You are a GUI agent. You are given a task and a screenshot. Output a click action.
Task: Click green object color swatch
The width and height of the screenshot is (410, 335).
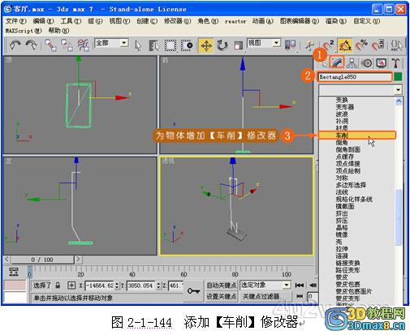[398, 77]
